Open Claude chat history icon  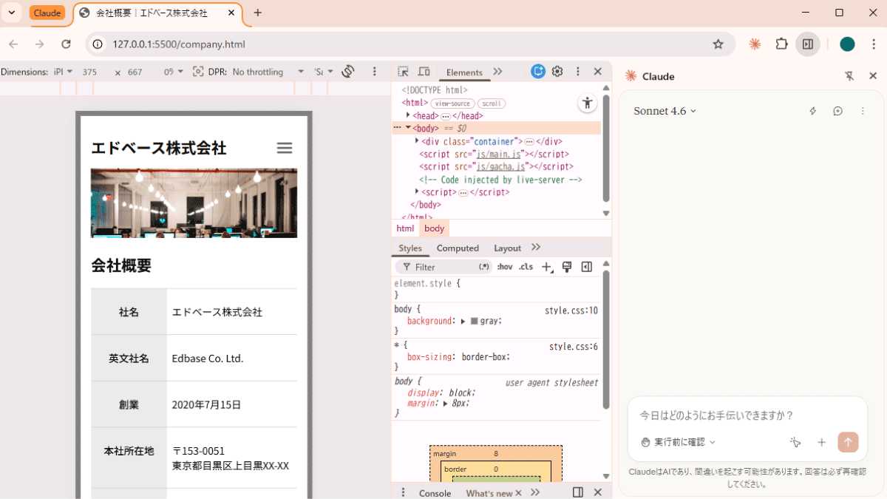pos(837,111)
